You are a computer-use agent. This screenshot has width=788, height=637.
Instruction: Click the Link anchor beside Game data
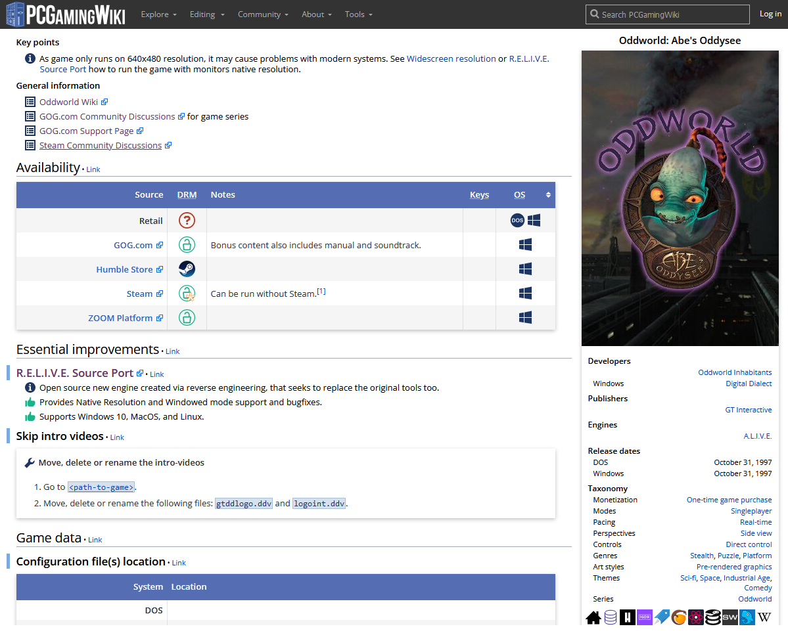[95, 540]
